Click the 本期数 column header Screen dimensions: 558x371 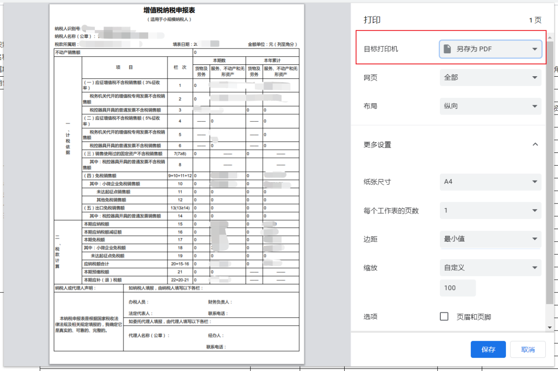219,60
